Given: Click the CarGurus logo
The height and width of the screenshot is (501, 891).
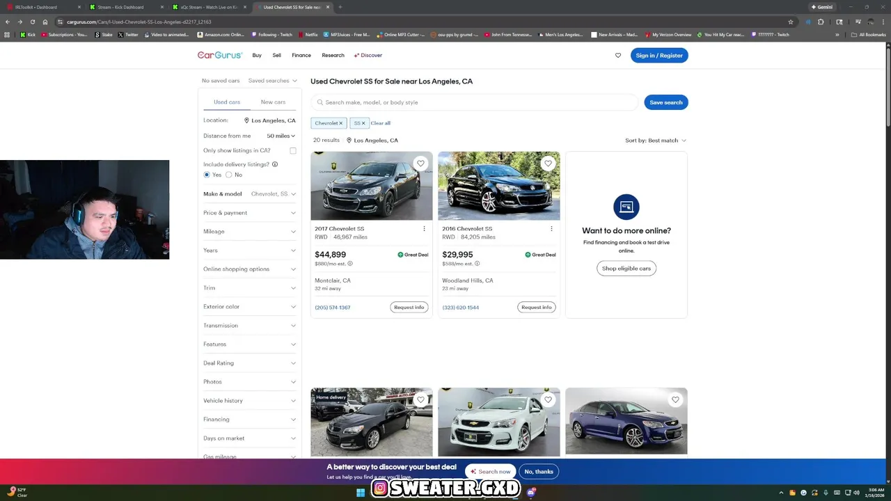Looking at the screenshot, I should pos(219,55).
